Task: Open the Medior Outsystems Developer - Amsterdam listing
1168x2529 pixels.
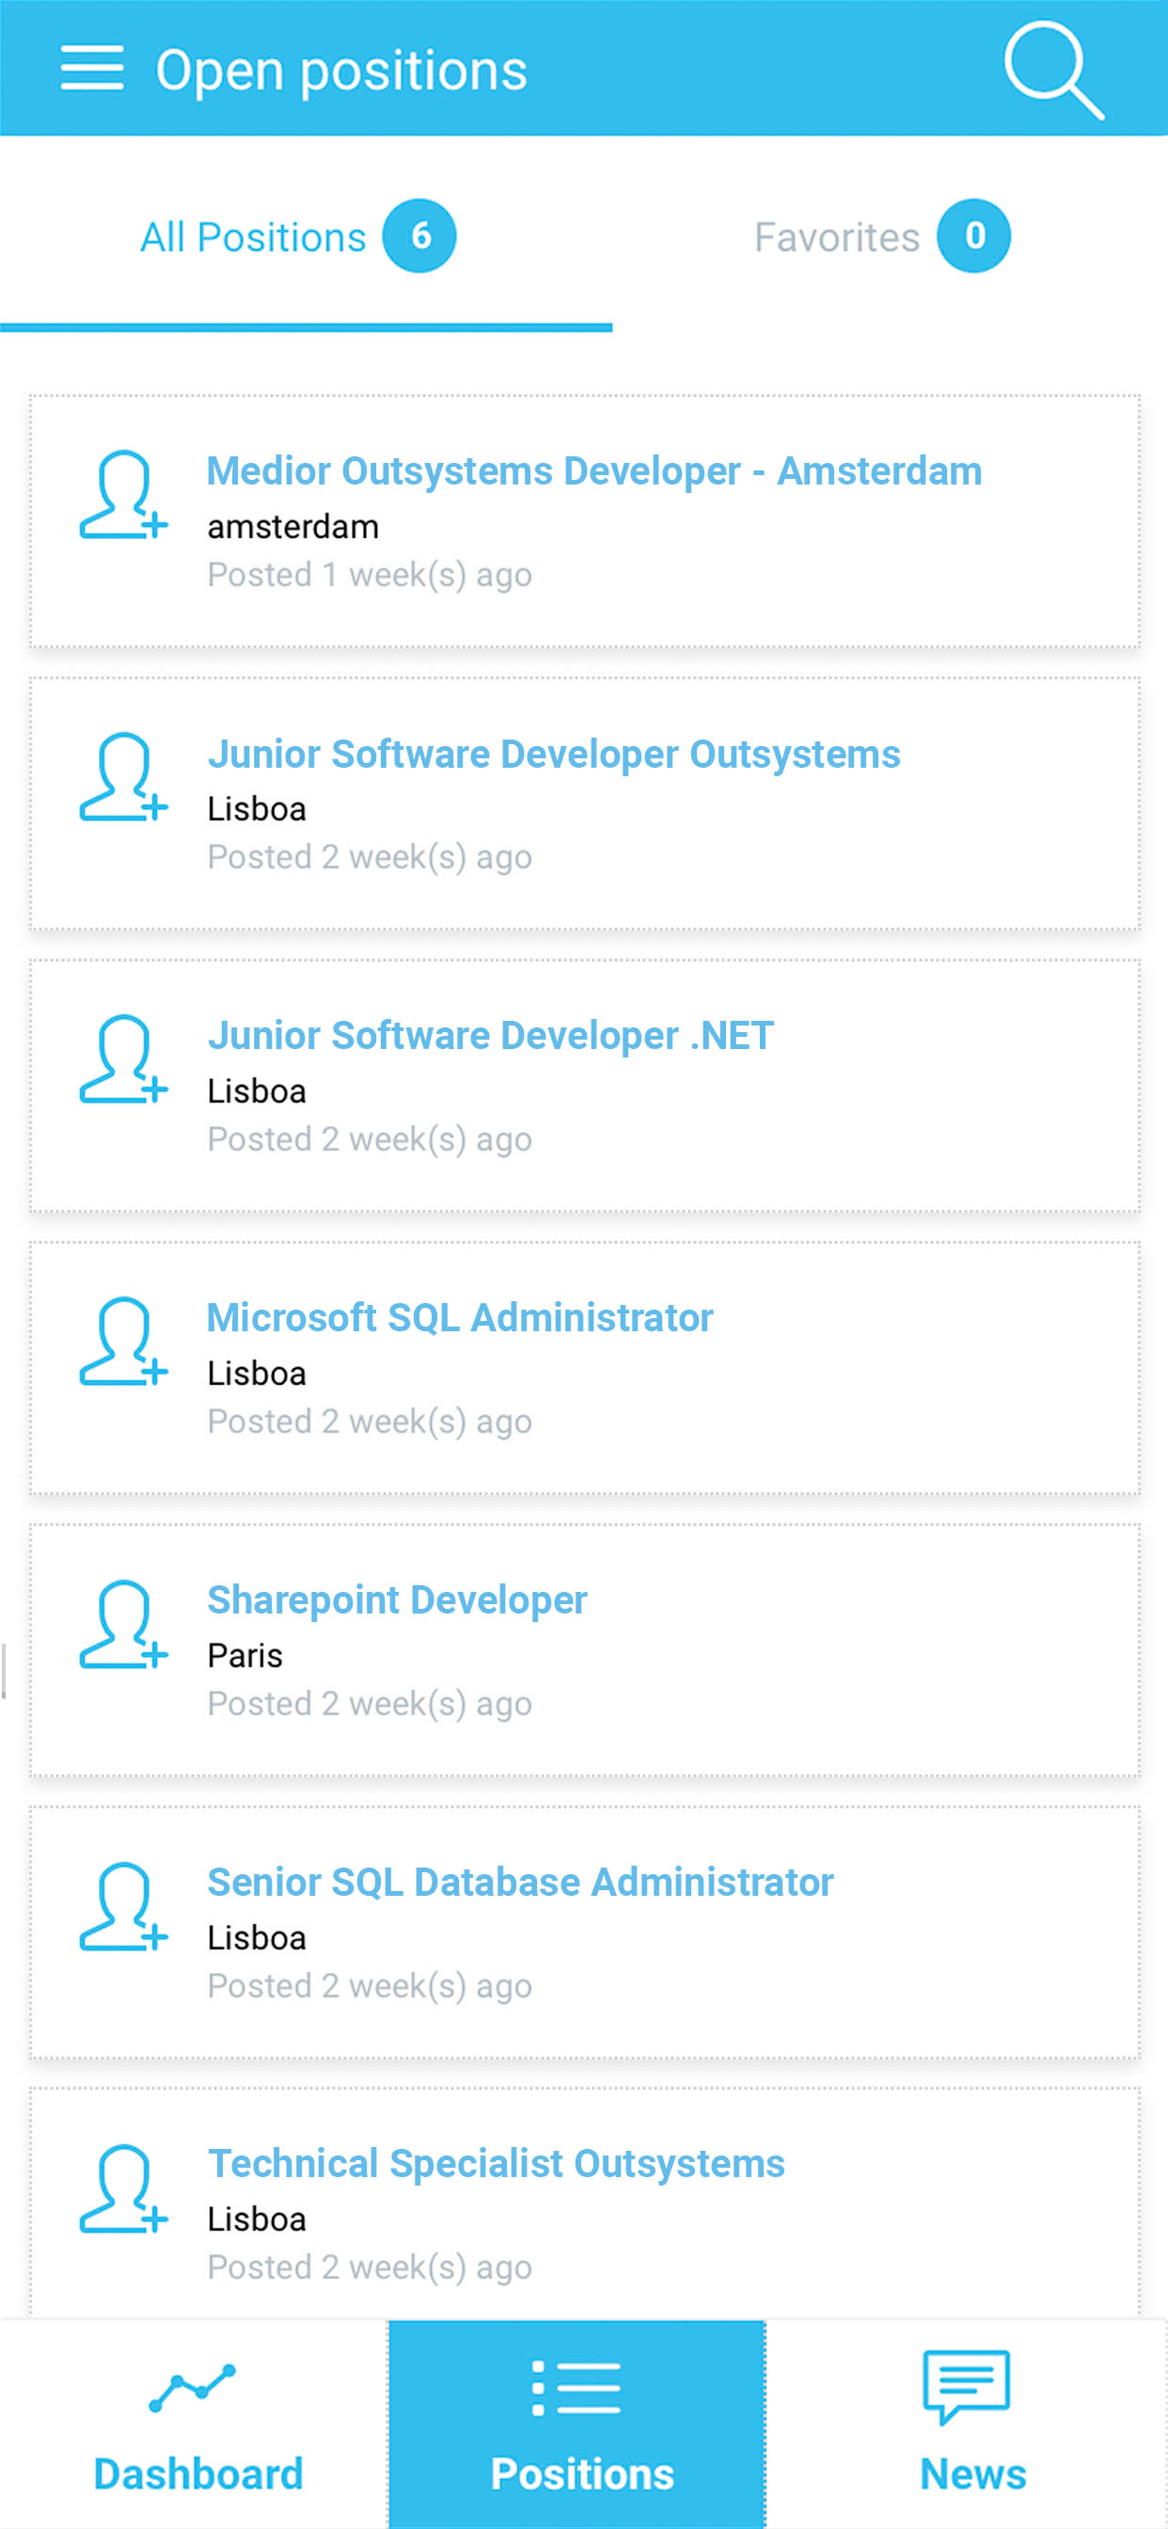Action: (x=592, y=471)
